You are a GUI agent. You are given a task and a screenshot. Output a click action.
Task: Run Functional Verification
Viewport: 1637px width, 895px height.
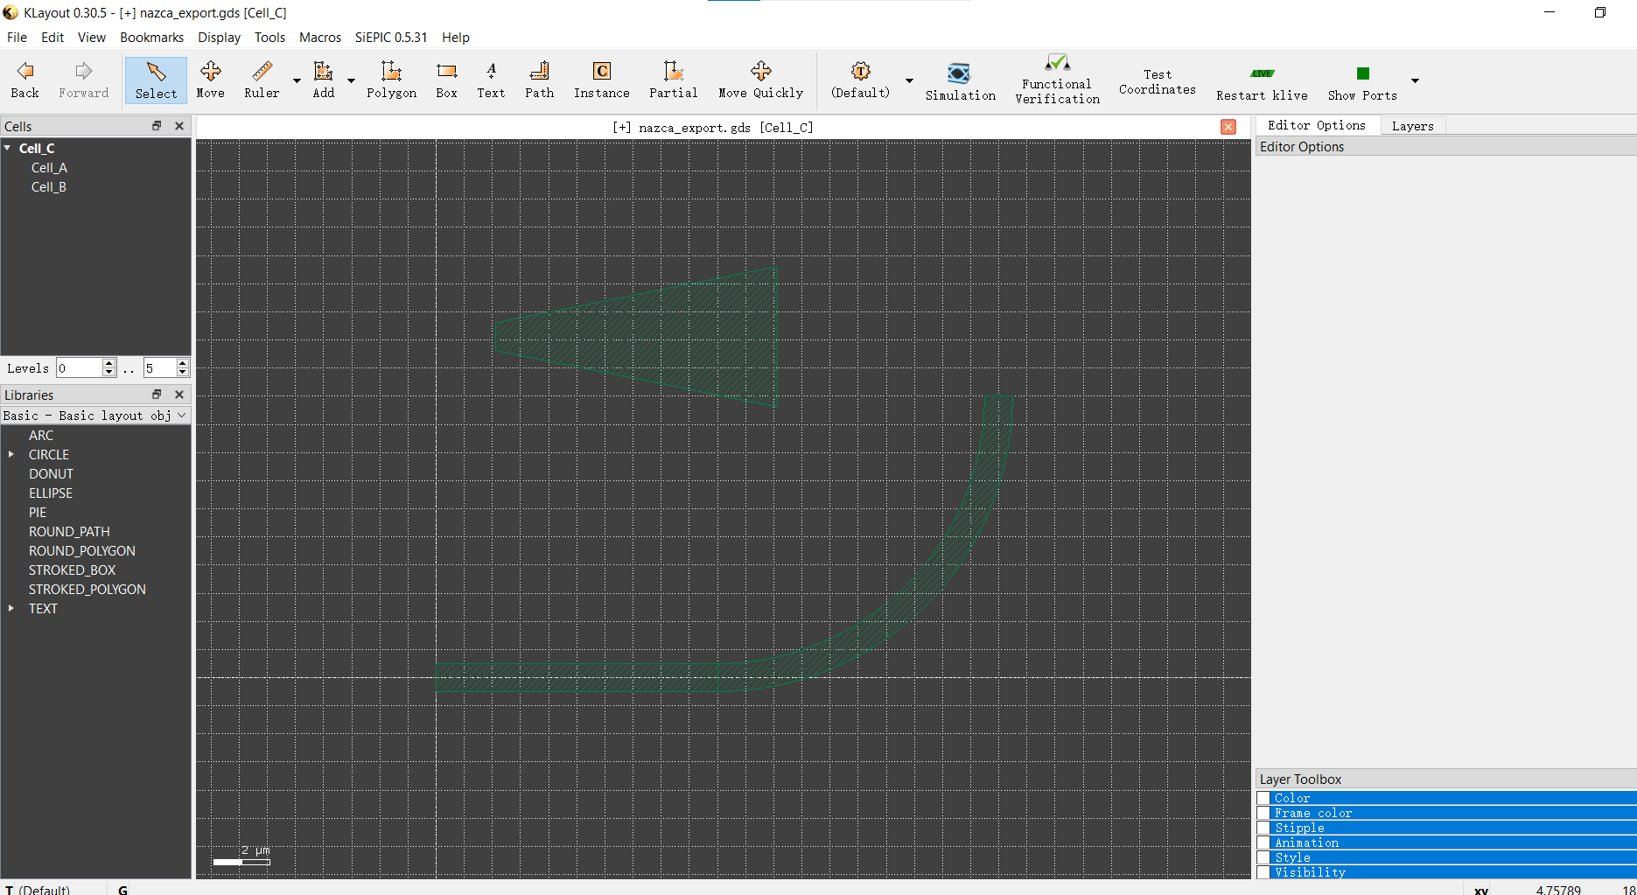coord(1057,81)
